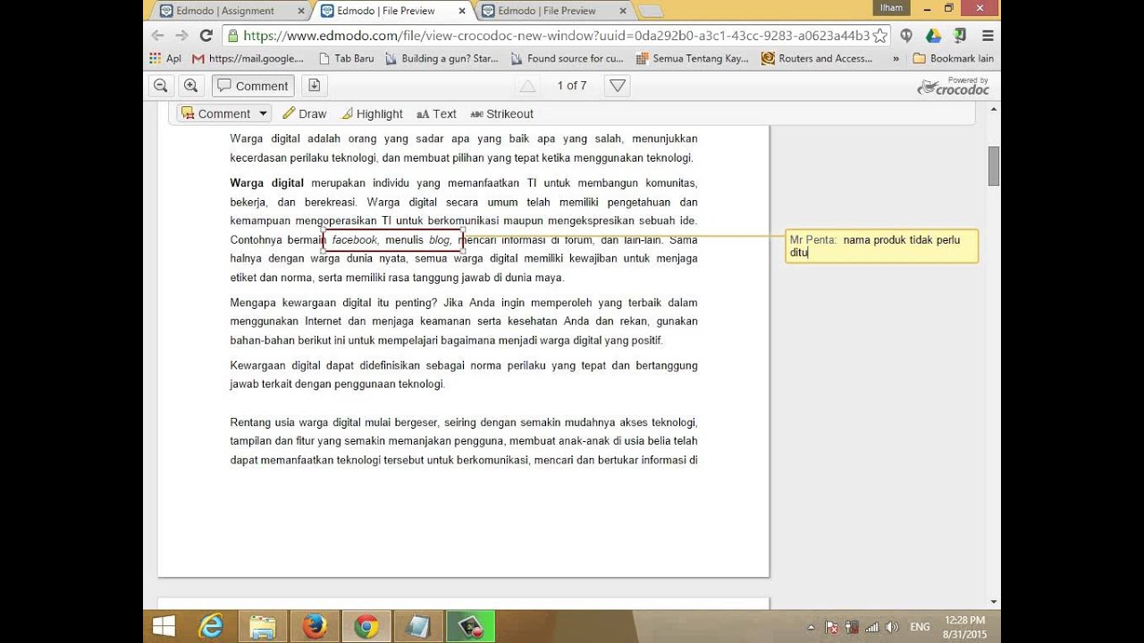Select the Highlight tool
The image size is (1144, 643).
[x=372, y=113]
